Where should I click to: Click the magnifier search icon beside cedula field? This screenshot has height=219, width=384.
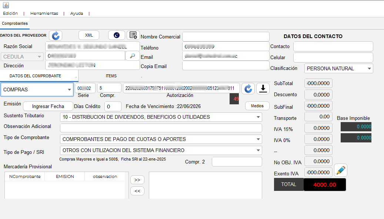[132, 56]
